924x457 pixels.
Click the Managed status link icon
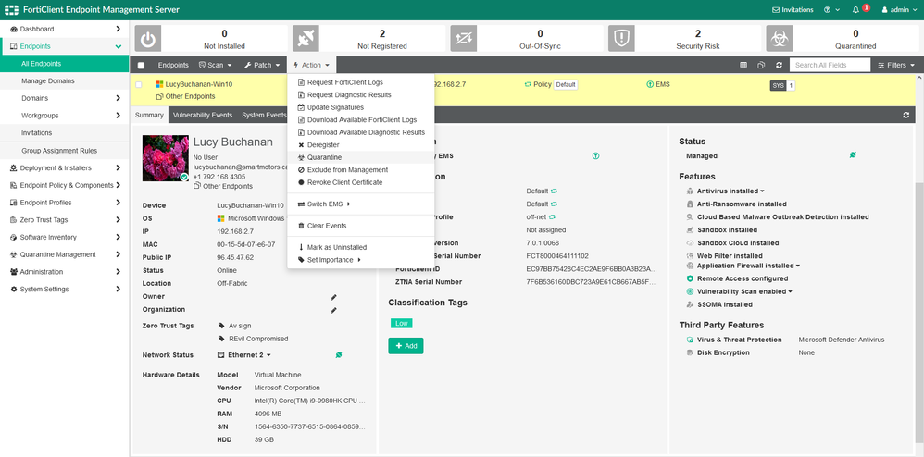pos(853,154)
